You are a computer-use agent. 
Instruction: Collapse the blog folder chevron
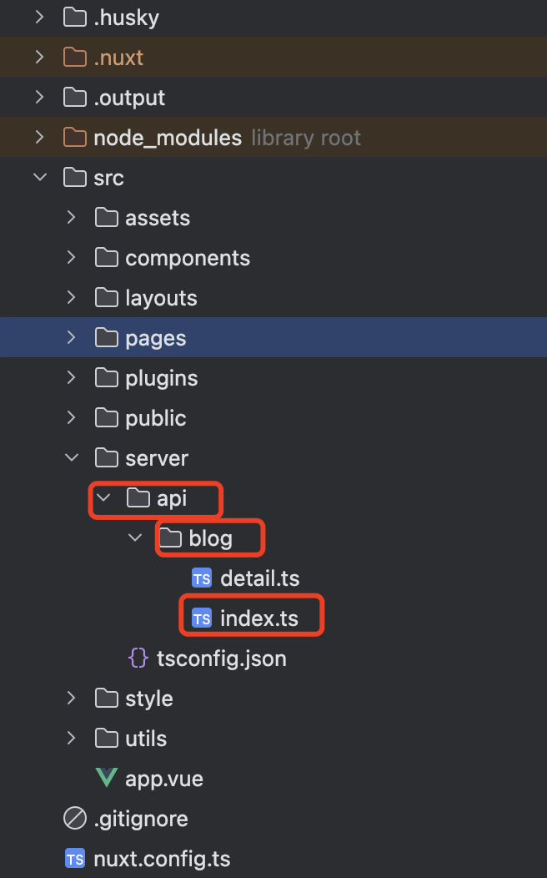pos(135,538)
